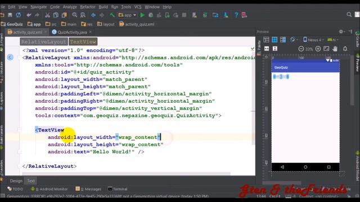Open Find with the magnifier toolbar icon
Image resolution: width=360 pixels, height=202 pixels.
tap(75, 15)
